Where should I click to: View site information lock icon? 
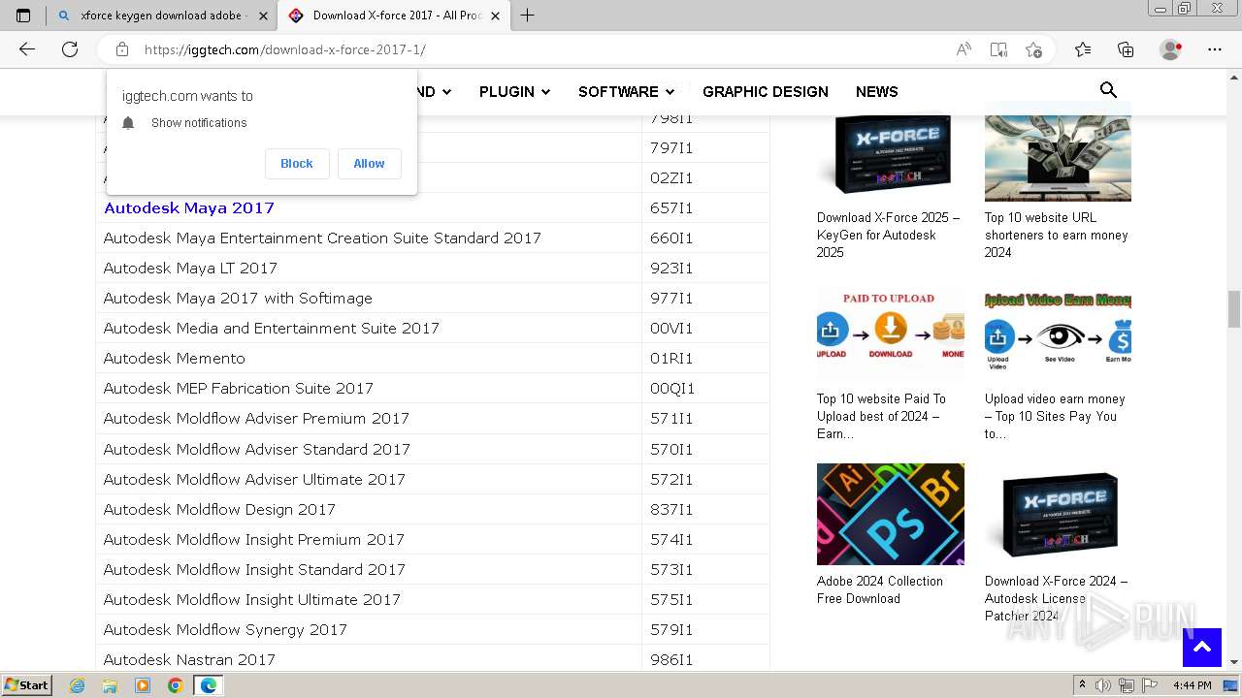[x=122, y=49]
